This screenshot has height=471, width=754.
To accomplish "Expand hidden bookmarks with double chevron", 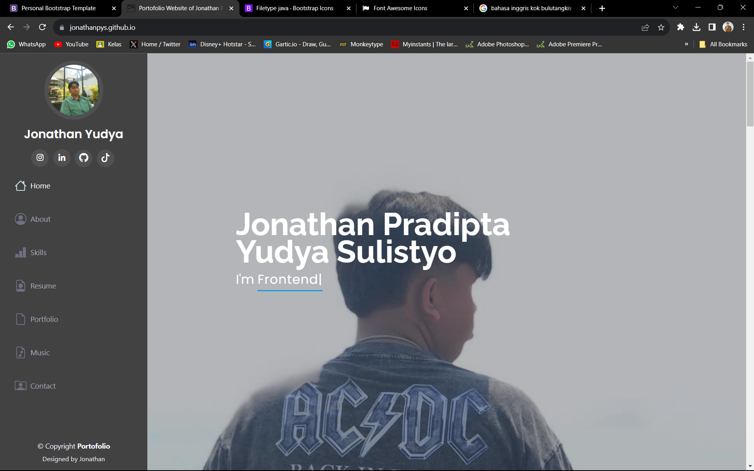I will pyautogui.click(x=686, y=44).
